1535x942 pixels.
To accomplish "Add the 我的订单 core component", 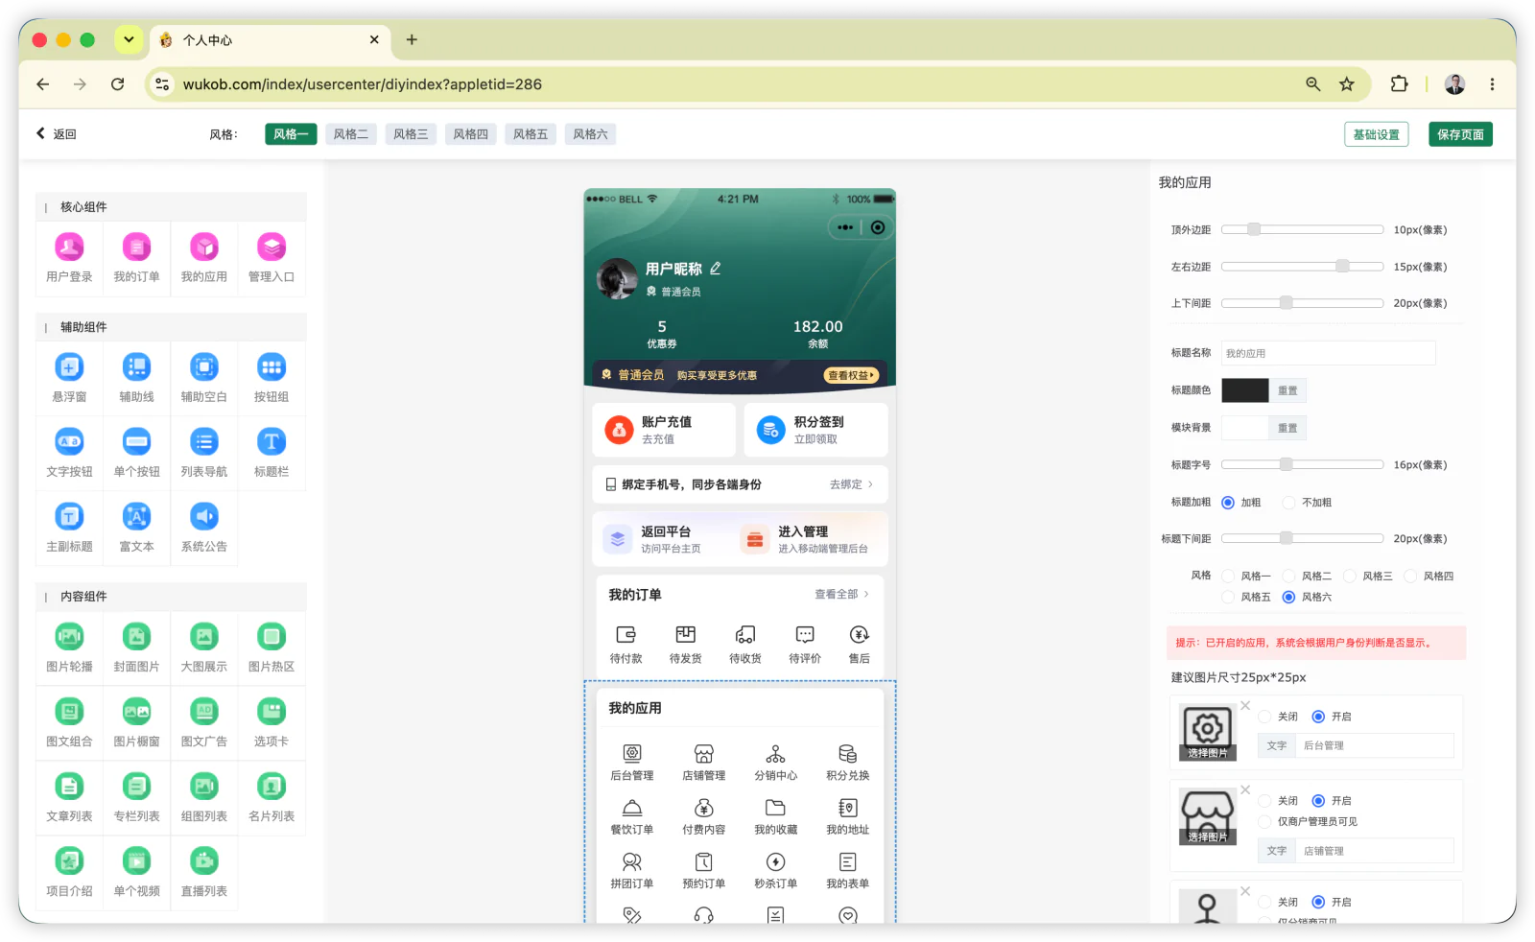I will coord(136,258).
